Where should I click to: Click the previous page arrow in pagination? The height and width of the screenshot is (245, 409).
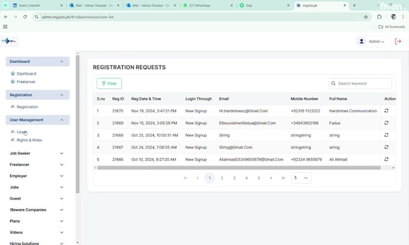197,178
